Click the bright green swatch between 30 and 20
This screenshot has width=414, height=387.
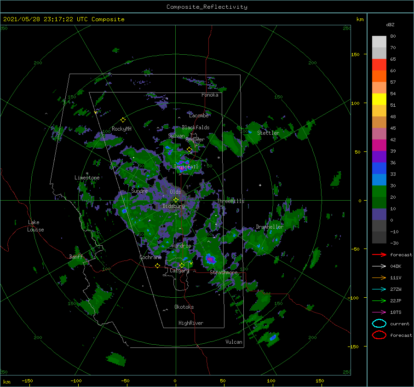coord(379,191)
